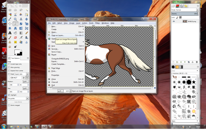This screenshot has height=130, width=206.
Task: Toggle Lock alpha channel icon
Action: pos(180,18)
